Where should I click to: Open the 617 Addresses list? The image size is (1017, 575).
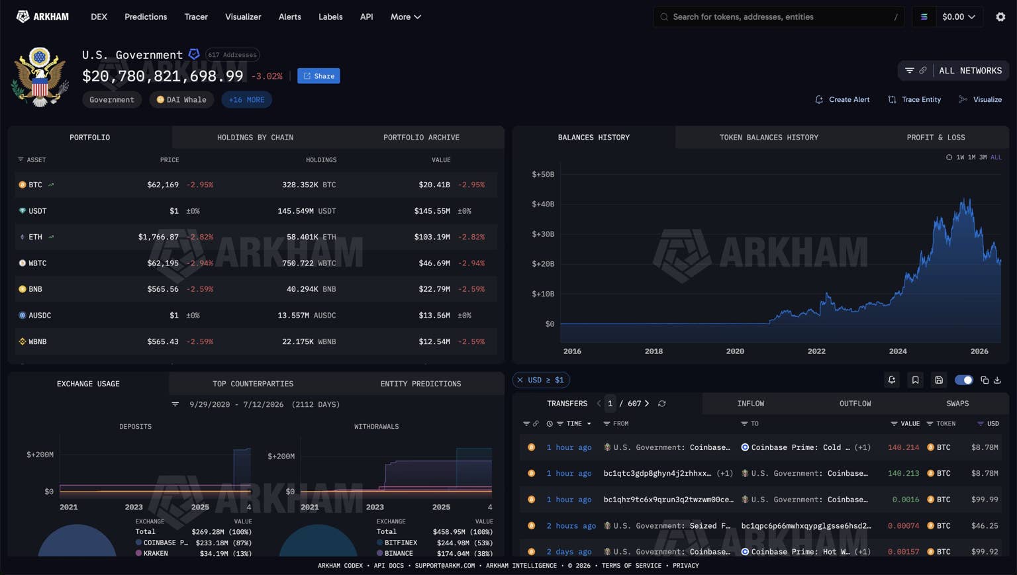(232, 55)
